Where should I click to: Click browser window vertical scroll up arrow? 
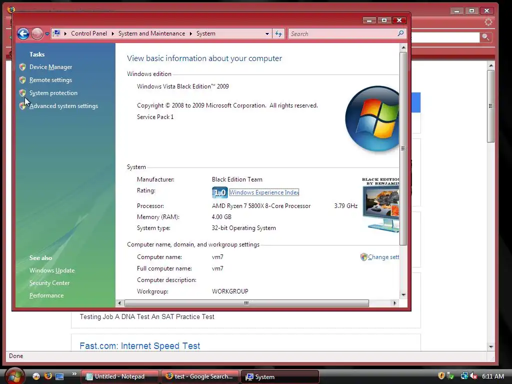(x=491, y=65)
